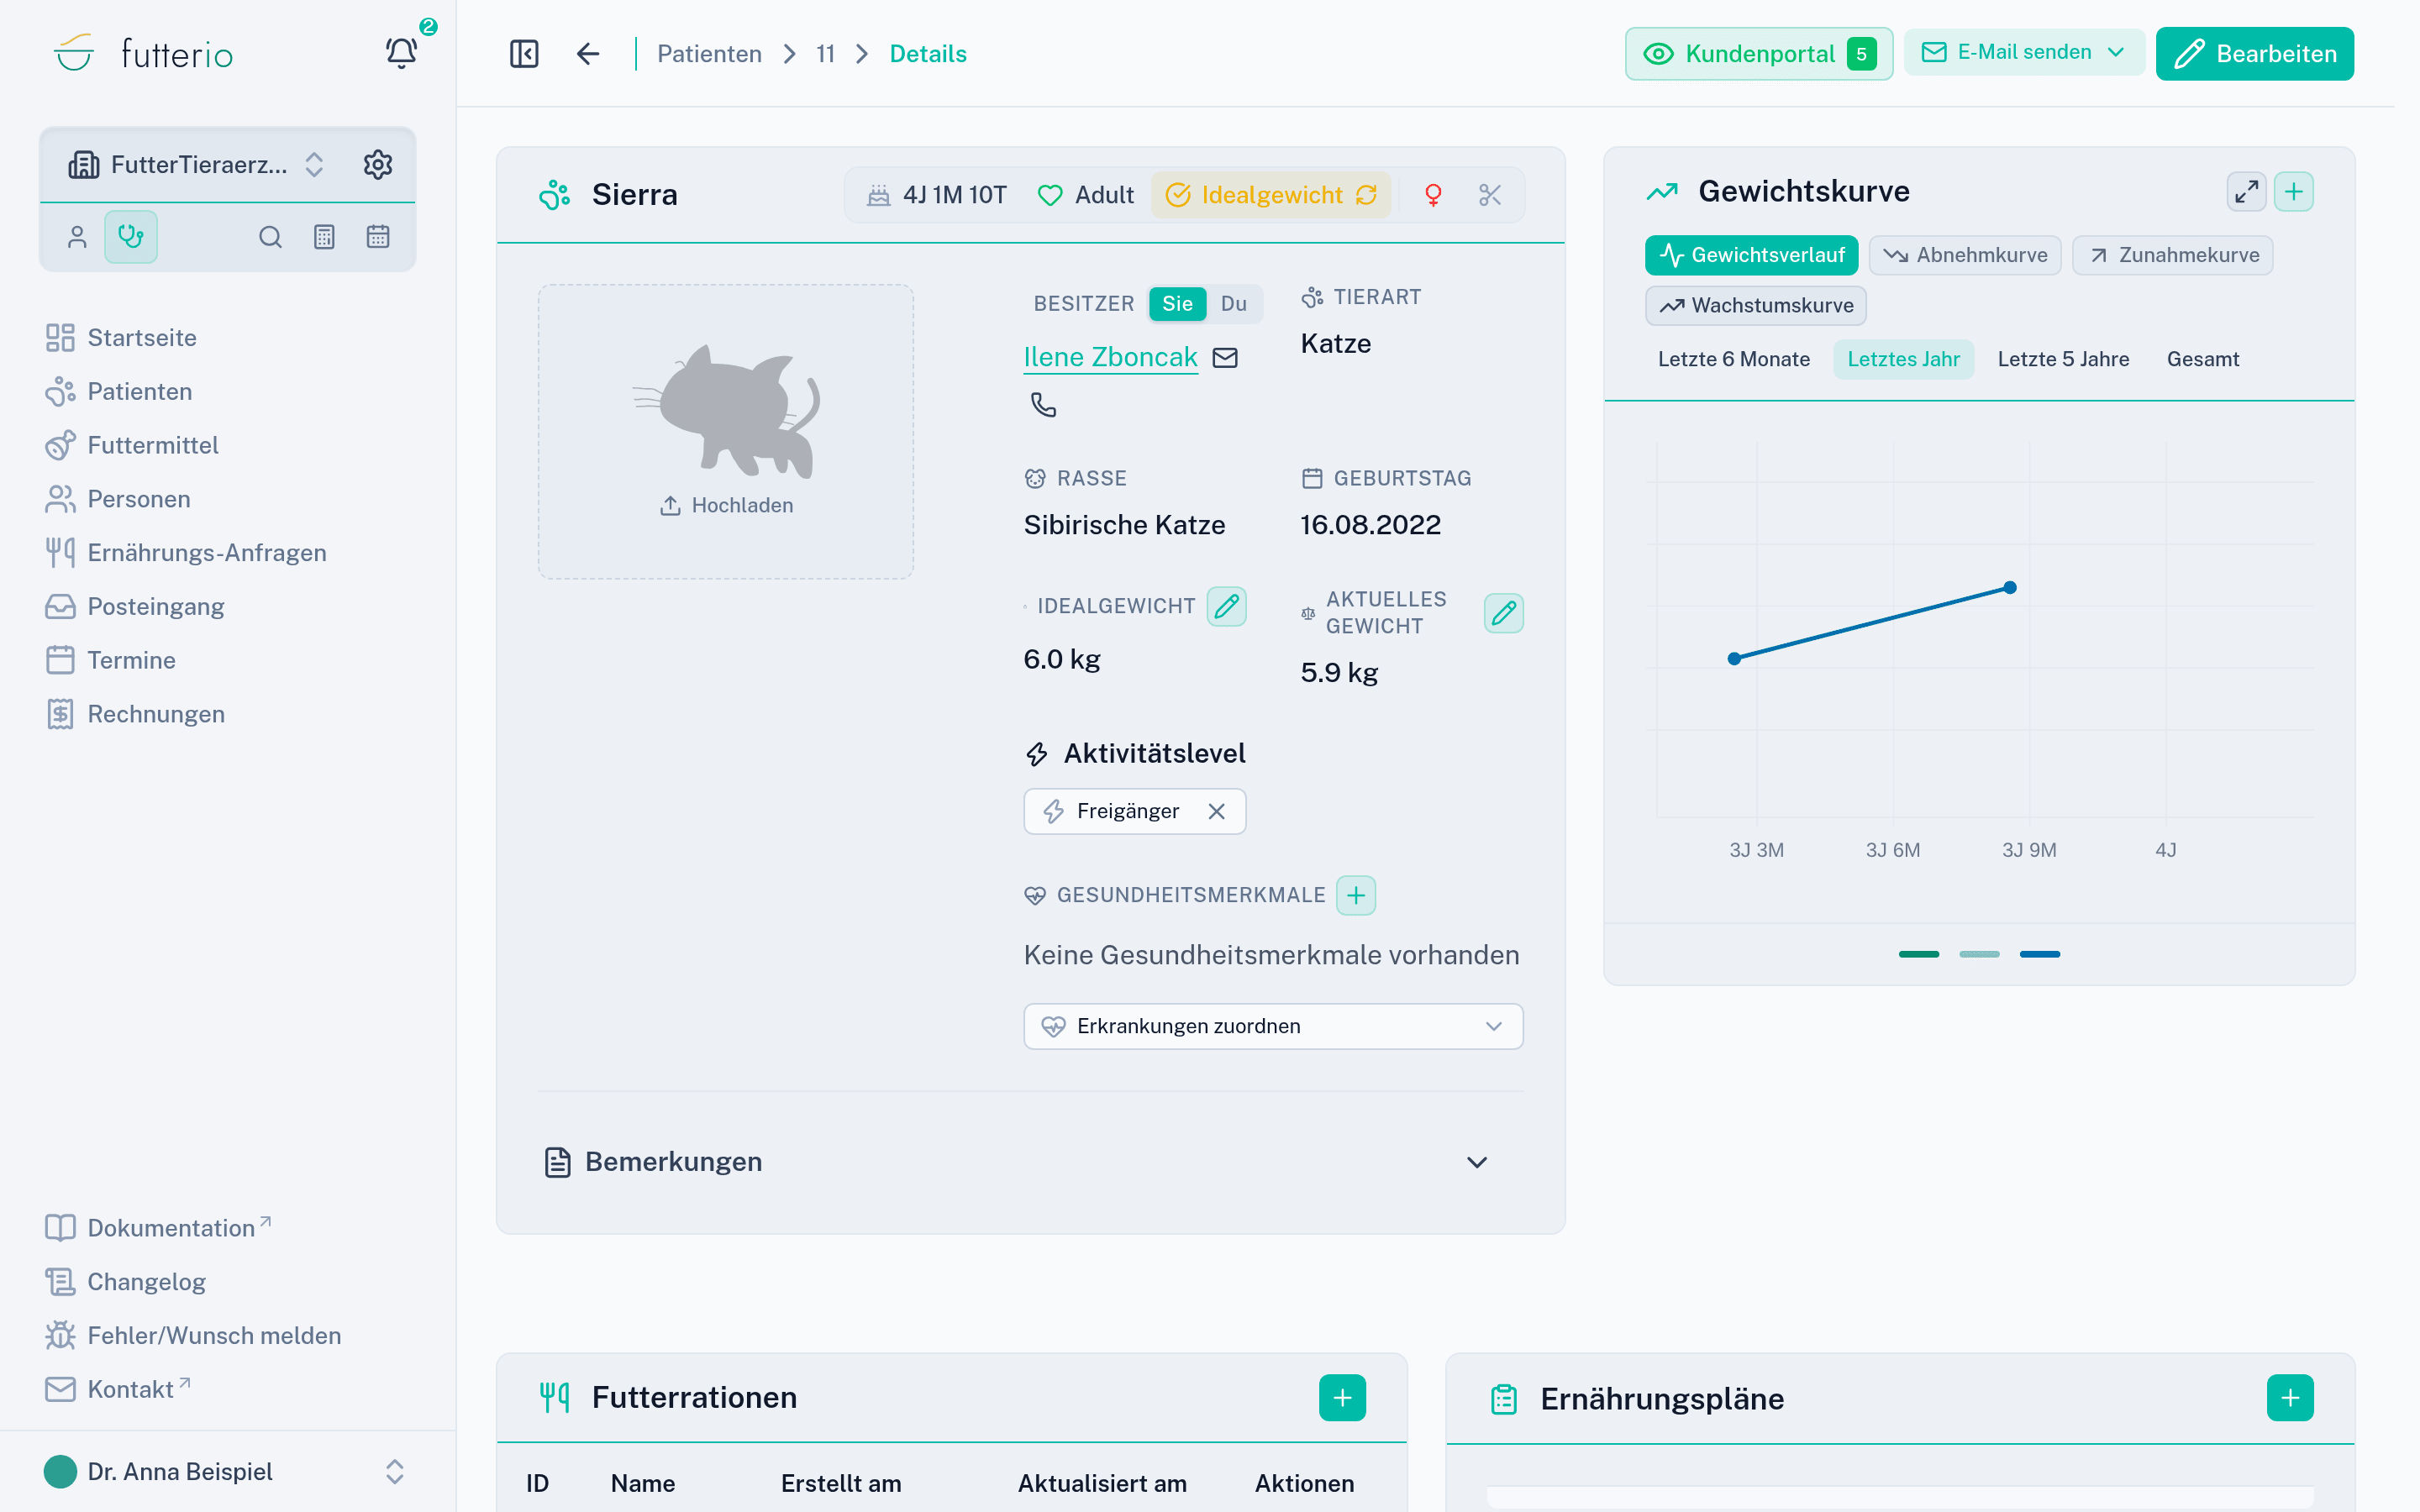Image resolution: width=2420 pixels, height=1512 pixels.
Task: Edit the Idealgewicht pencil icon
Action: [x=1226, y=606]
